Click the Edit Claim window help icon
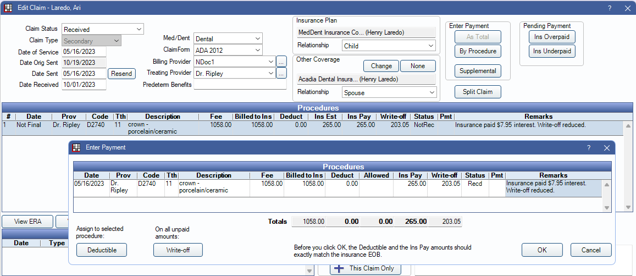This screenshot has width=636, height=276. pos(610,8)
